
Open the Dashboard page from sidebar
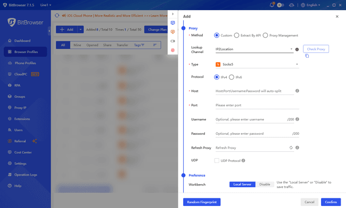(22, 41)
